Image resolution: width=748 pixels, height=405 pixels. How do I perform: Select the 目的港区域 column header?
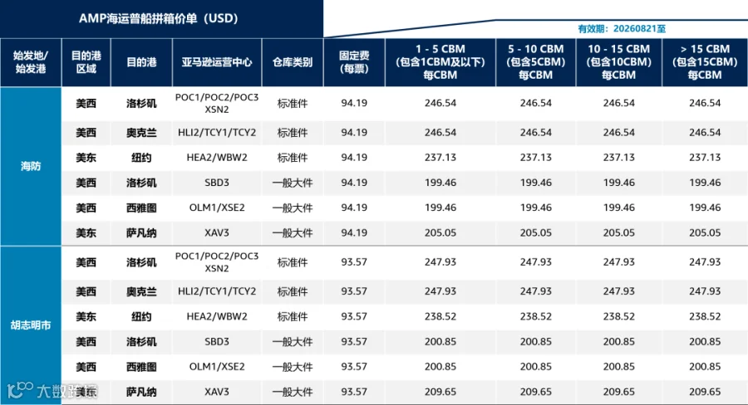pos(86,62)
